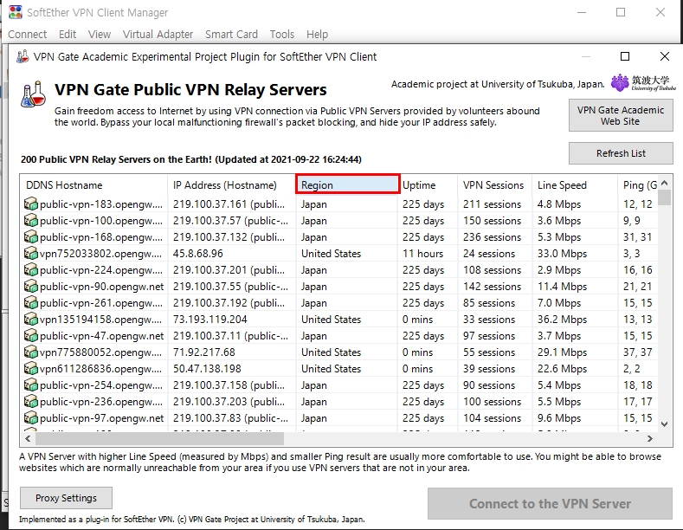This screenshot has height=530, width=683.
Task: Sort by Uptime column header
Action: [x=428, y=185]
